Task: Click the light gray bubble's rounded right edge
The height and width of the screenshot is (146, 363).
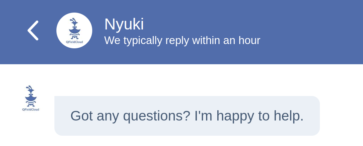Action: coord(316,116)
